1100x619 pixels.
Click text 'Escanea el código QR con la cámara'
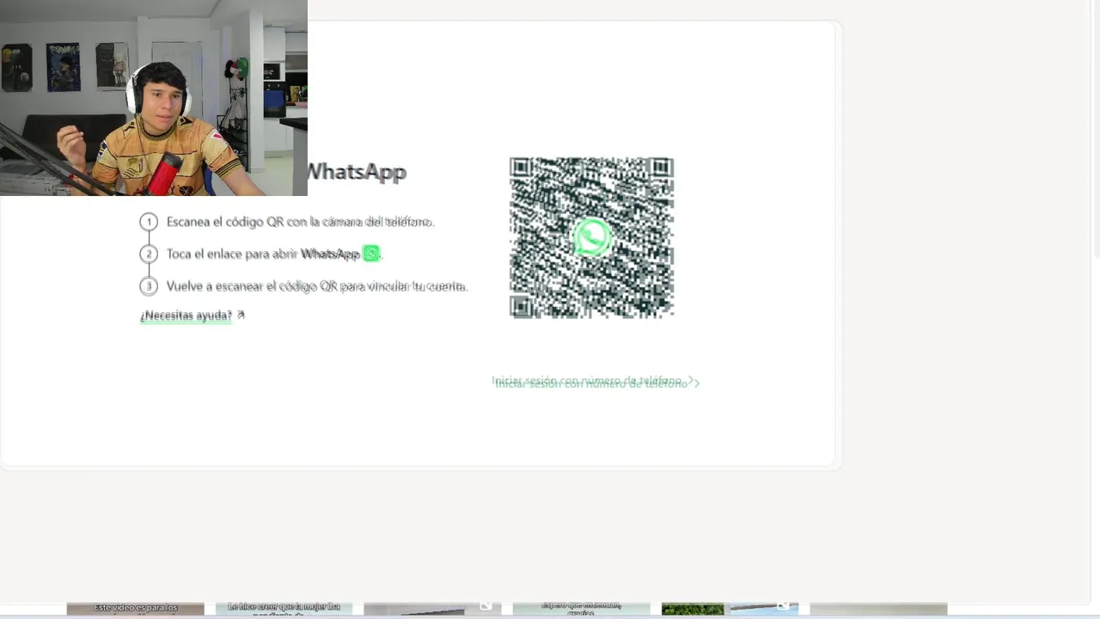pos(265,222)
